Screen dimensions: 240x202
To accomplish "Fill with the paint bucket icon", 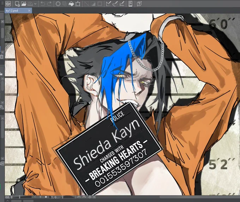I will (x=71, y=4).
